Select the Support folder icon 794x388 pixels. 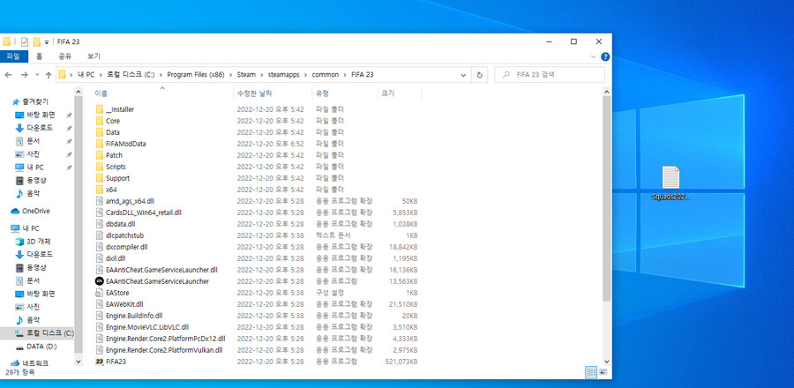[x=99, y=178]
